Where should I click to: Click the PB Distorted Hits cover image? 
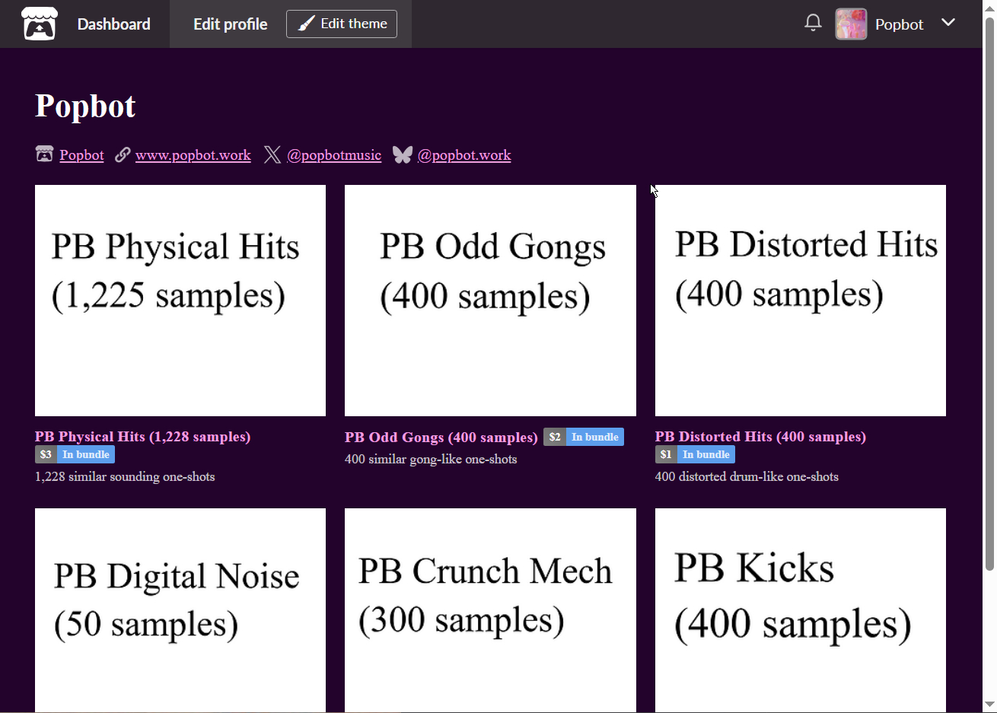point(800,300)
